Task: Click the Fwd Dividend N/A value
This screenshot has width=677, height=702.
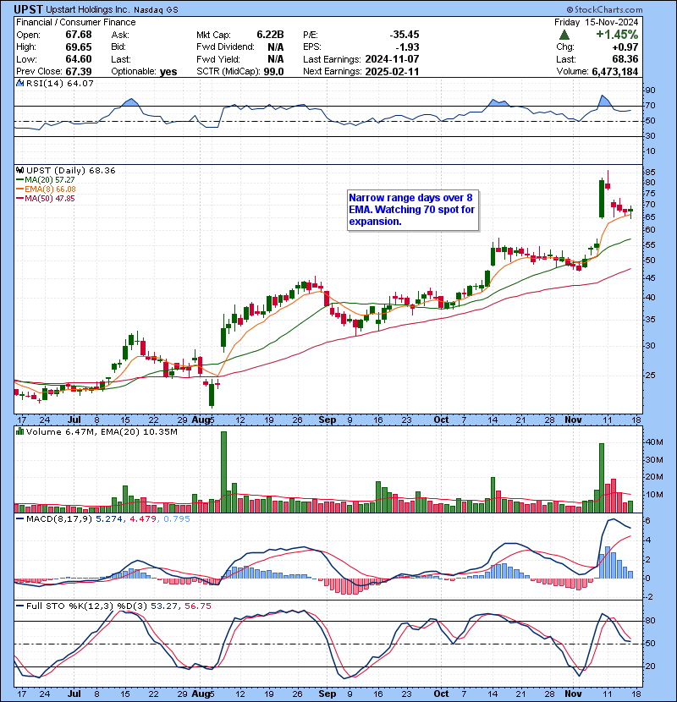Action: coord(276,47)
